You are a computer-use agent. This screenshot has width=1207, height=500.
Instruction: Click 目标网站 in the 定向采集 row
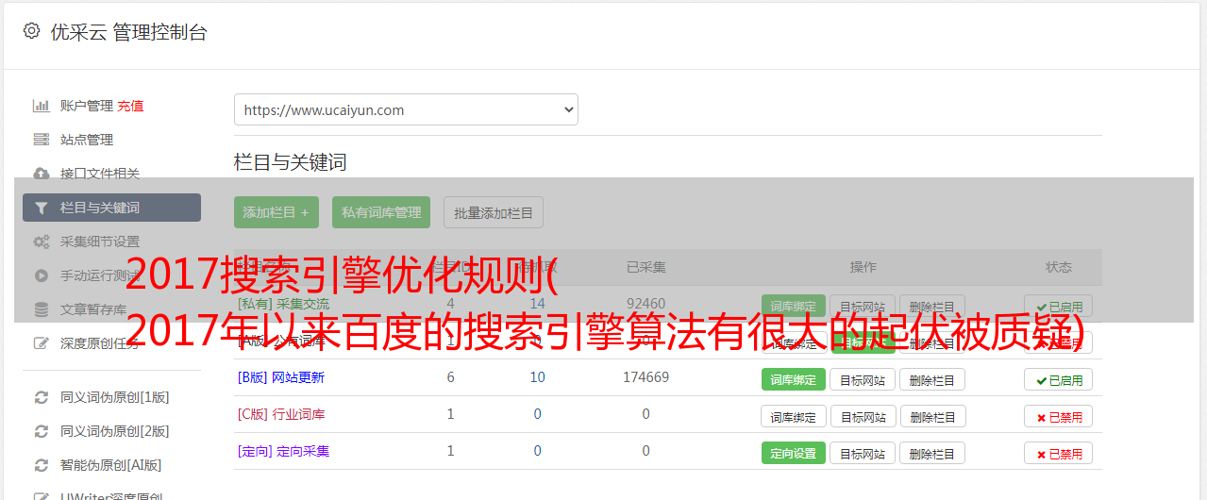(x=863, y=453)
